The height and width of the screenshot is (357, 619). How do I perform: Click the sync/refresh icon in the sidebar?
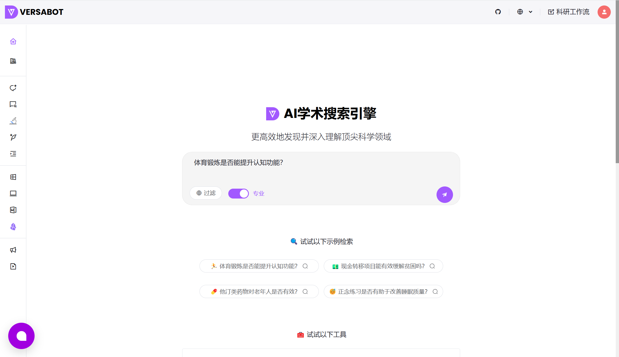[13, 88]
